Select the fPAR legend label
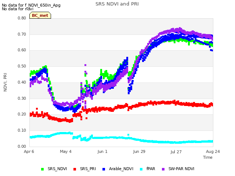 coord(151,169)
